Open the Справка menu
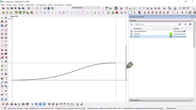This screenshot has width=196, height=110. pyautogui.click(x=68, y=5)
